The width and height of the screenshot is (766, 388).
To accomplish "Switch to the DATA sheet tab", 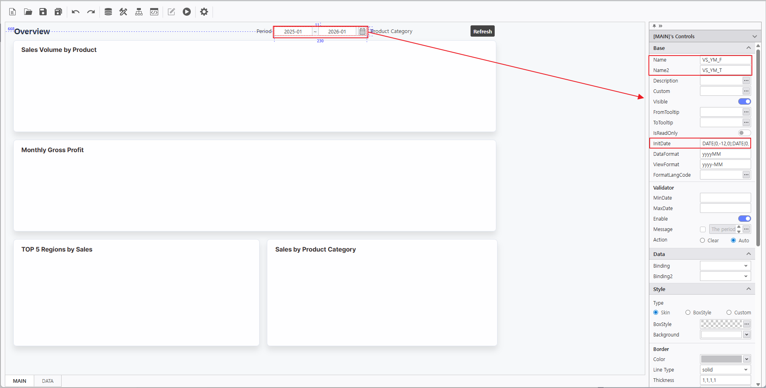I will coord(48,381).
